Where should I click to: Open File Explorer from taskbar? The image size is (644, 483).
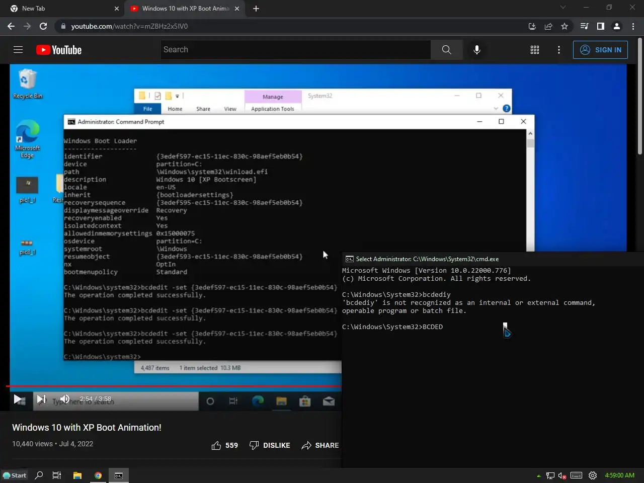click(x=77, y=475)
